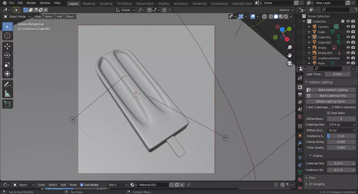Toggle visibility of IrradianceVolume

tap(348, 58)
